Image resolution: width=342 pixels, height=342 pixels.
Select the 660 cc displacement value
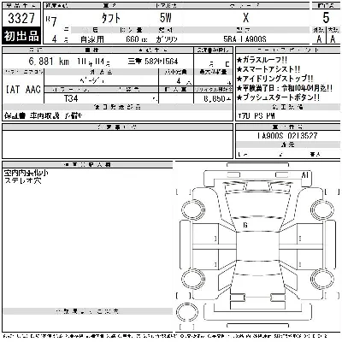(137, 39)
